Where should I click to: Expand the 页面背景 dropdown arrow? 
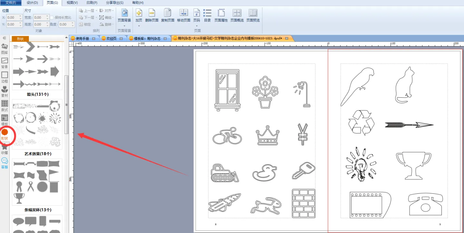click(x=124, y=26)
